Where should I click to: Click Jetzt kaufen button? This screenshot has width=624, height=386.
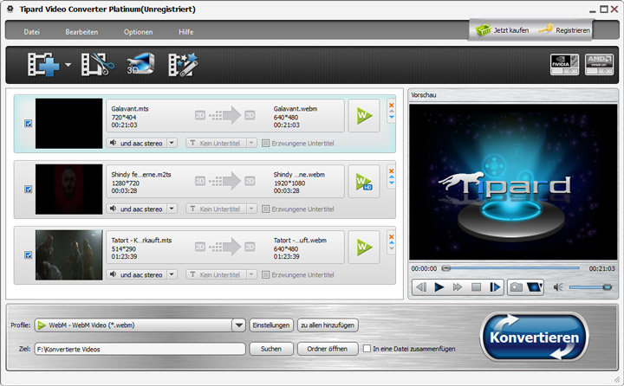pos(502,30)
